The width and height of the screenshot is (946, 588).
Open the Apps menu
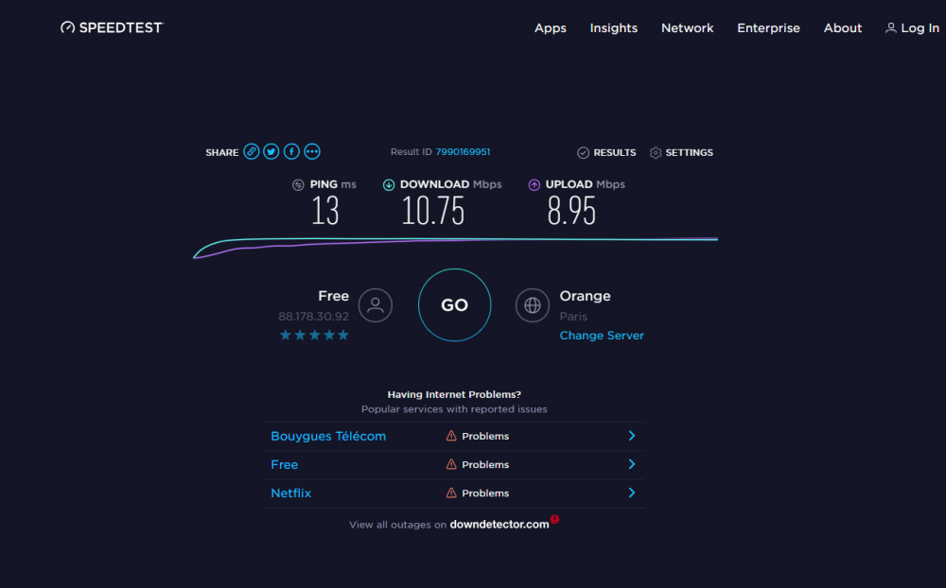click(551, 27)
